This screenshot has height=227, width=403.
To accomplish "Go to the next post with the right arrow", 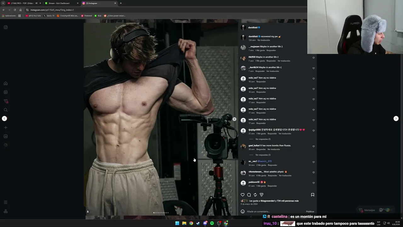I will tap(396, 119).
